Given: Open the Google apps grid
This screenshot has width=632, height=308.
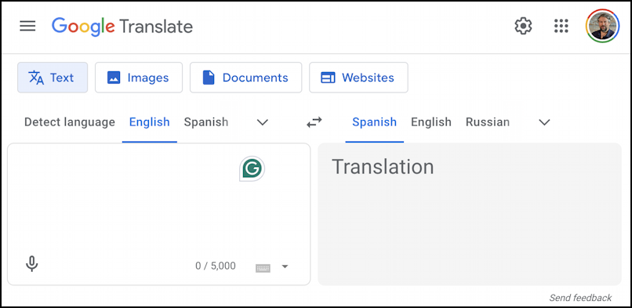Looking at the screenshot, I should 561,26.
